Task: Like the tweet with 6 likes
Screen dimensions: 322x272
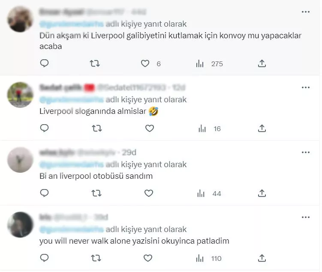Action: [145, 63]
